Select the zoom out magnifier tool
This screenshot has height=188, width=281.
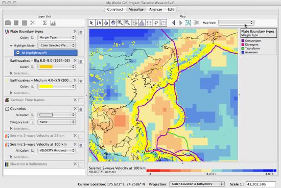tap(127, 23)
